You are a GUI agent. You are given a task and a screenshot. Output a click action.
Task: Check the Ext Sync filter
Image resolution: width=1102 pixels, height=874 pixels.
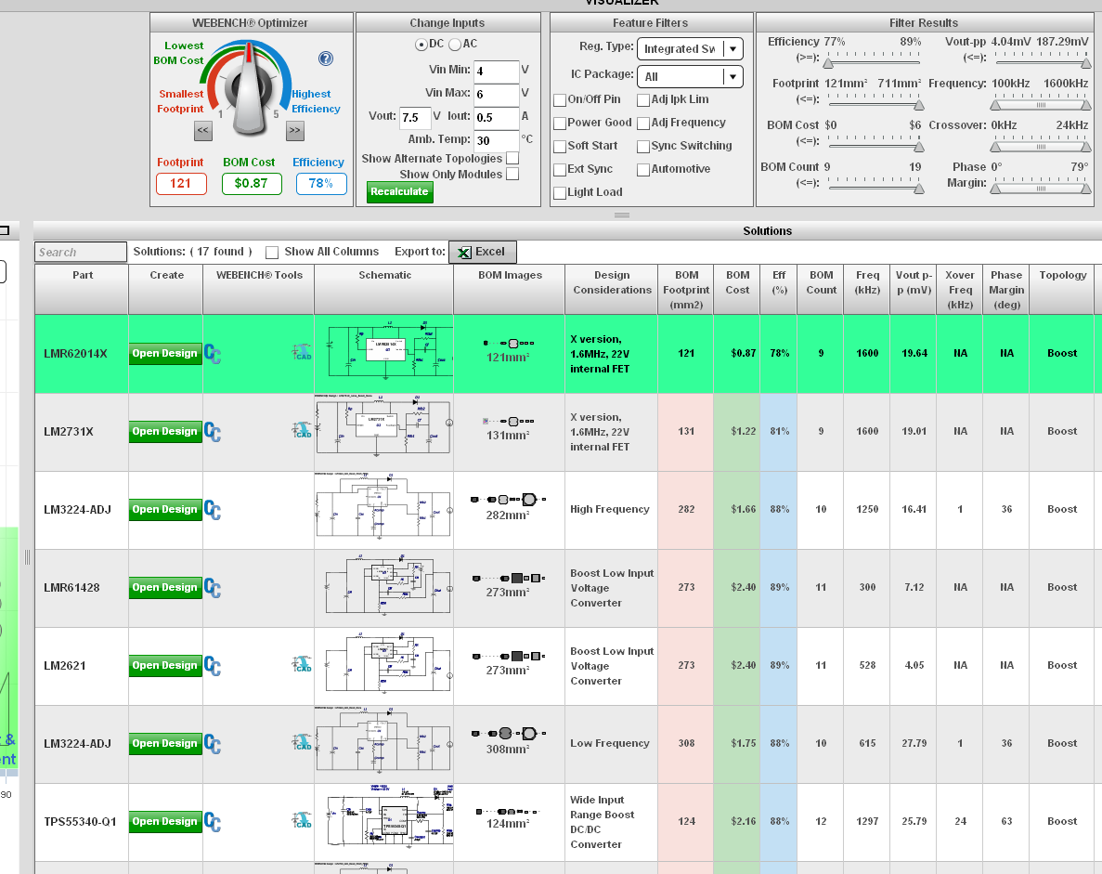(x=560, y=169)
